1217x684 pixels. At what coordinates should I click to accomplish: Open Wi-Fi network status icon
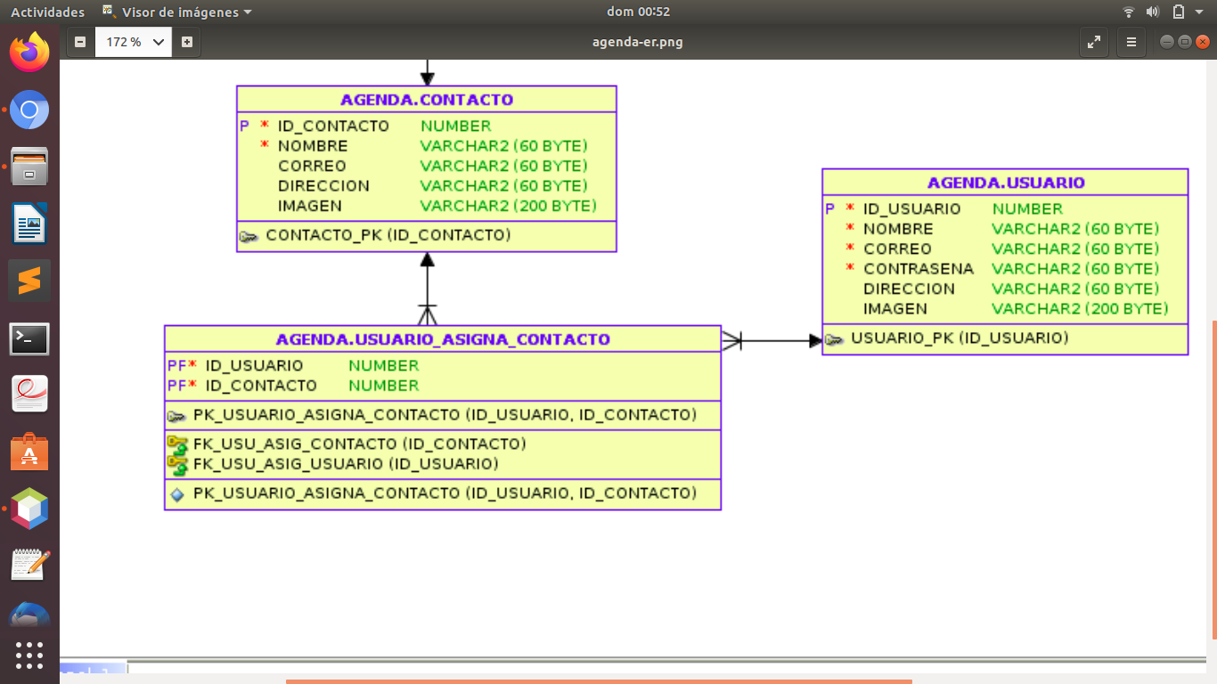tap(1129, 12)
